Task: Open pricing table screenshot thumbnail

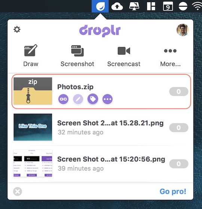Action: (x=33, y=163)
